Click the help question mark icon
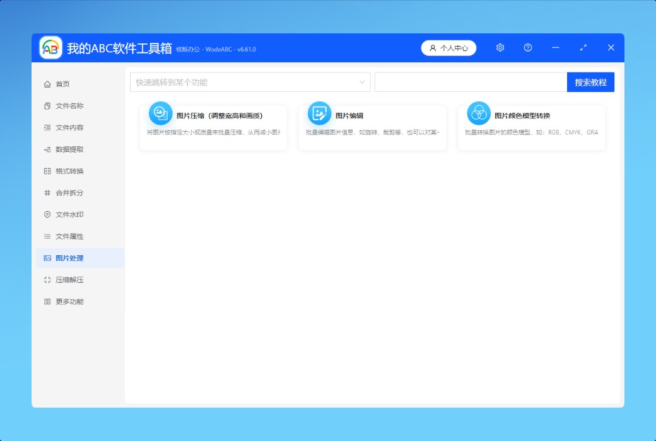 528,48
